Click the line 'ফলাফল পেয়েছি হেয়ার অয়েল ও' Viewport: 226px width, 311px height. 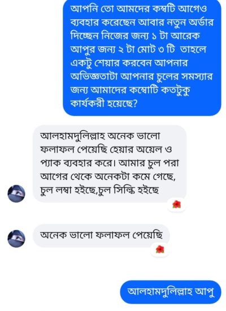106,149
